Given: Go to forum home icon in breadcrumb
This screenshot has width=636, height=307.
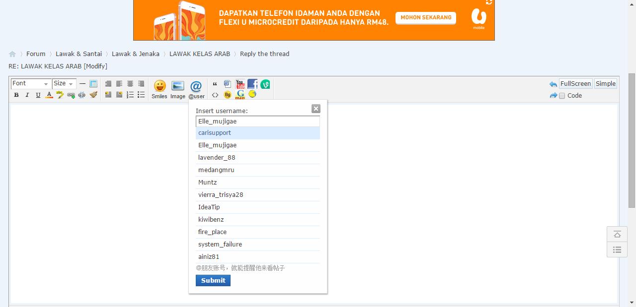Looking at the screenshot, I should (x=12, y=54).
